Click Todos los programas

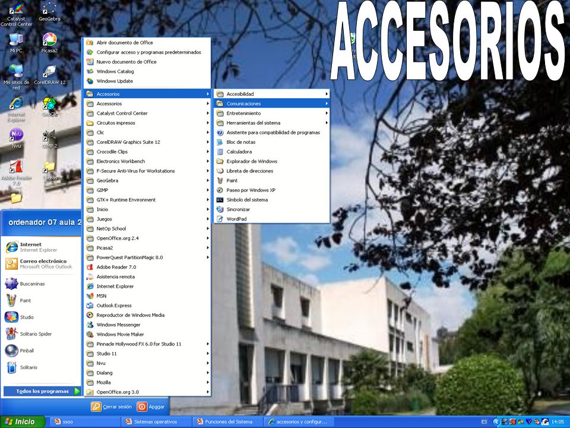(x=42, y=391)
